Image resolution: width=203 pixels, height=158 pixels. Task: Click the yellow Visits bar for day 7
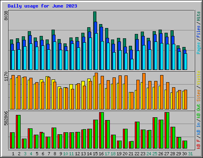(x=46, y=93)
